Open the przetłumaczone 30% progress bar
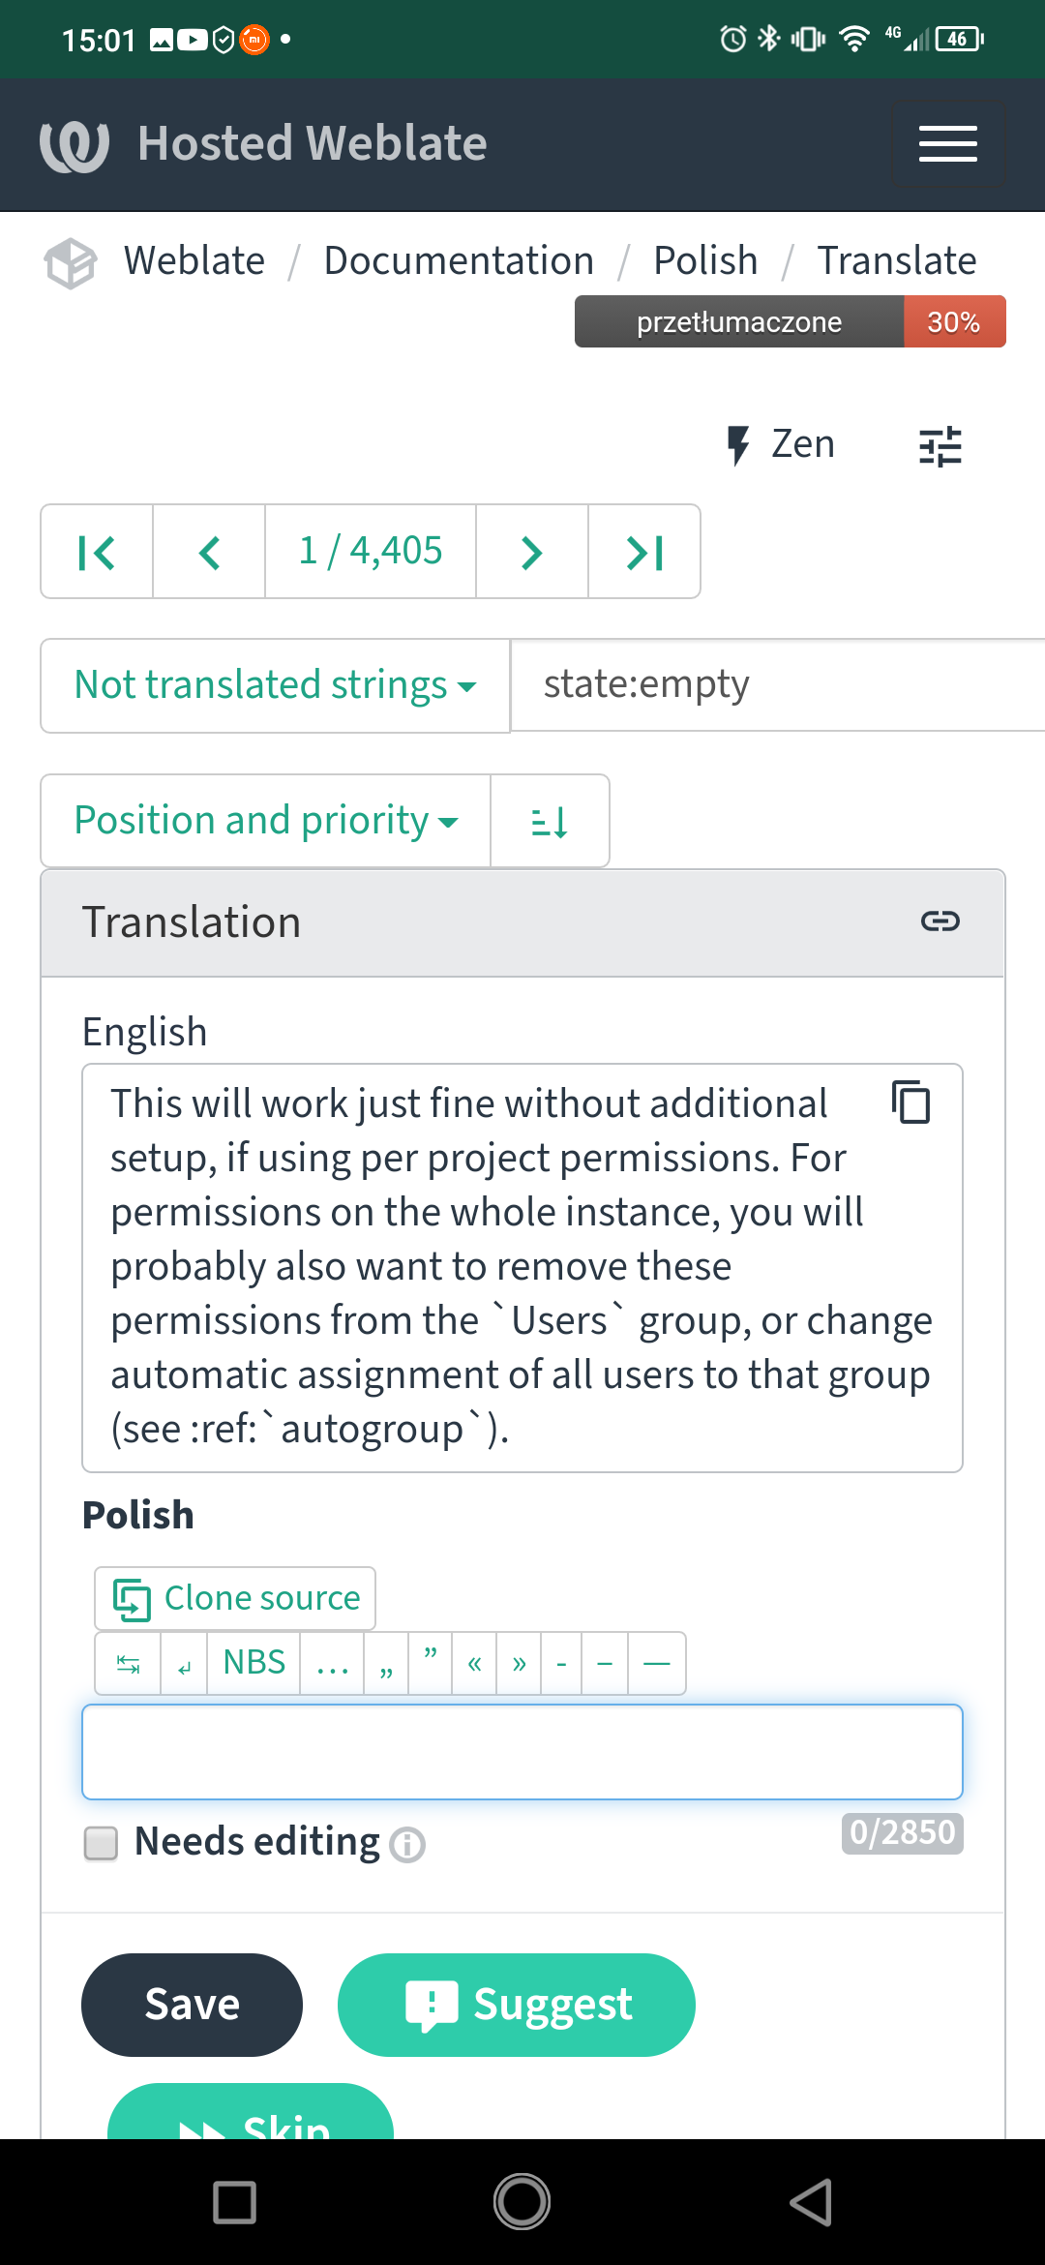 pos(790,321)
